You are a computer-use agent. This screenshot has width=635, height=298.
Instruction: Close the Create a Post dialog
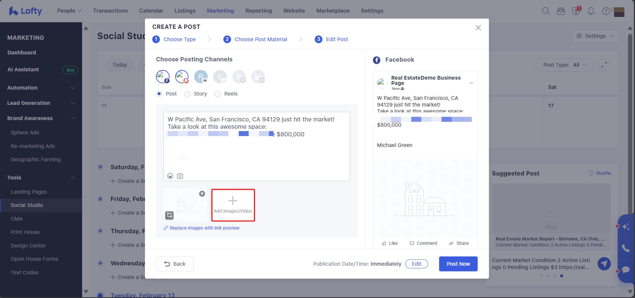(x=478, y=28)
